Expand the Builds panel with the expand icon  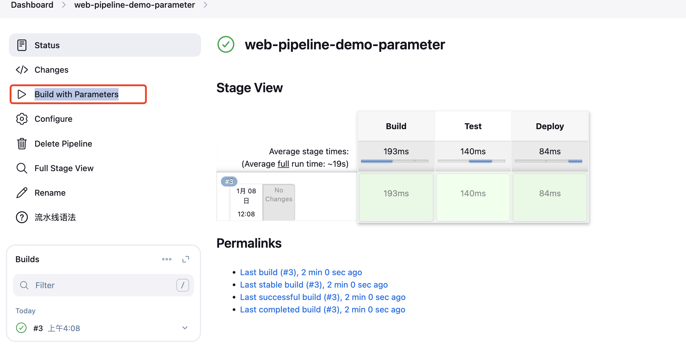coord(186,259)
